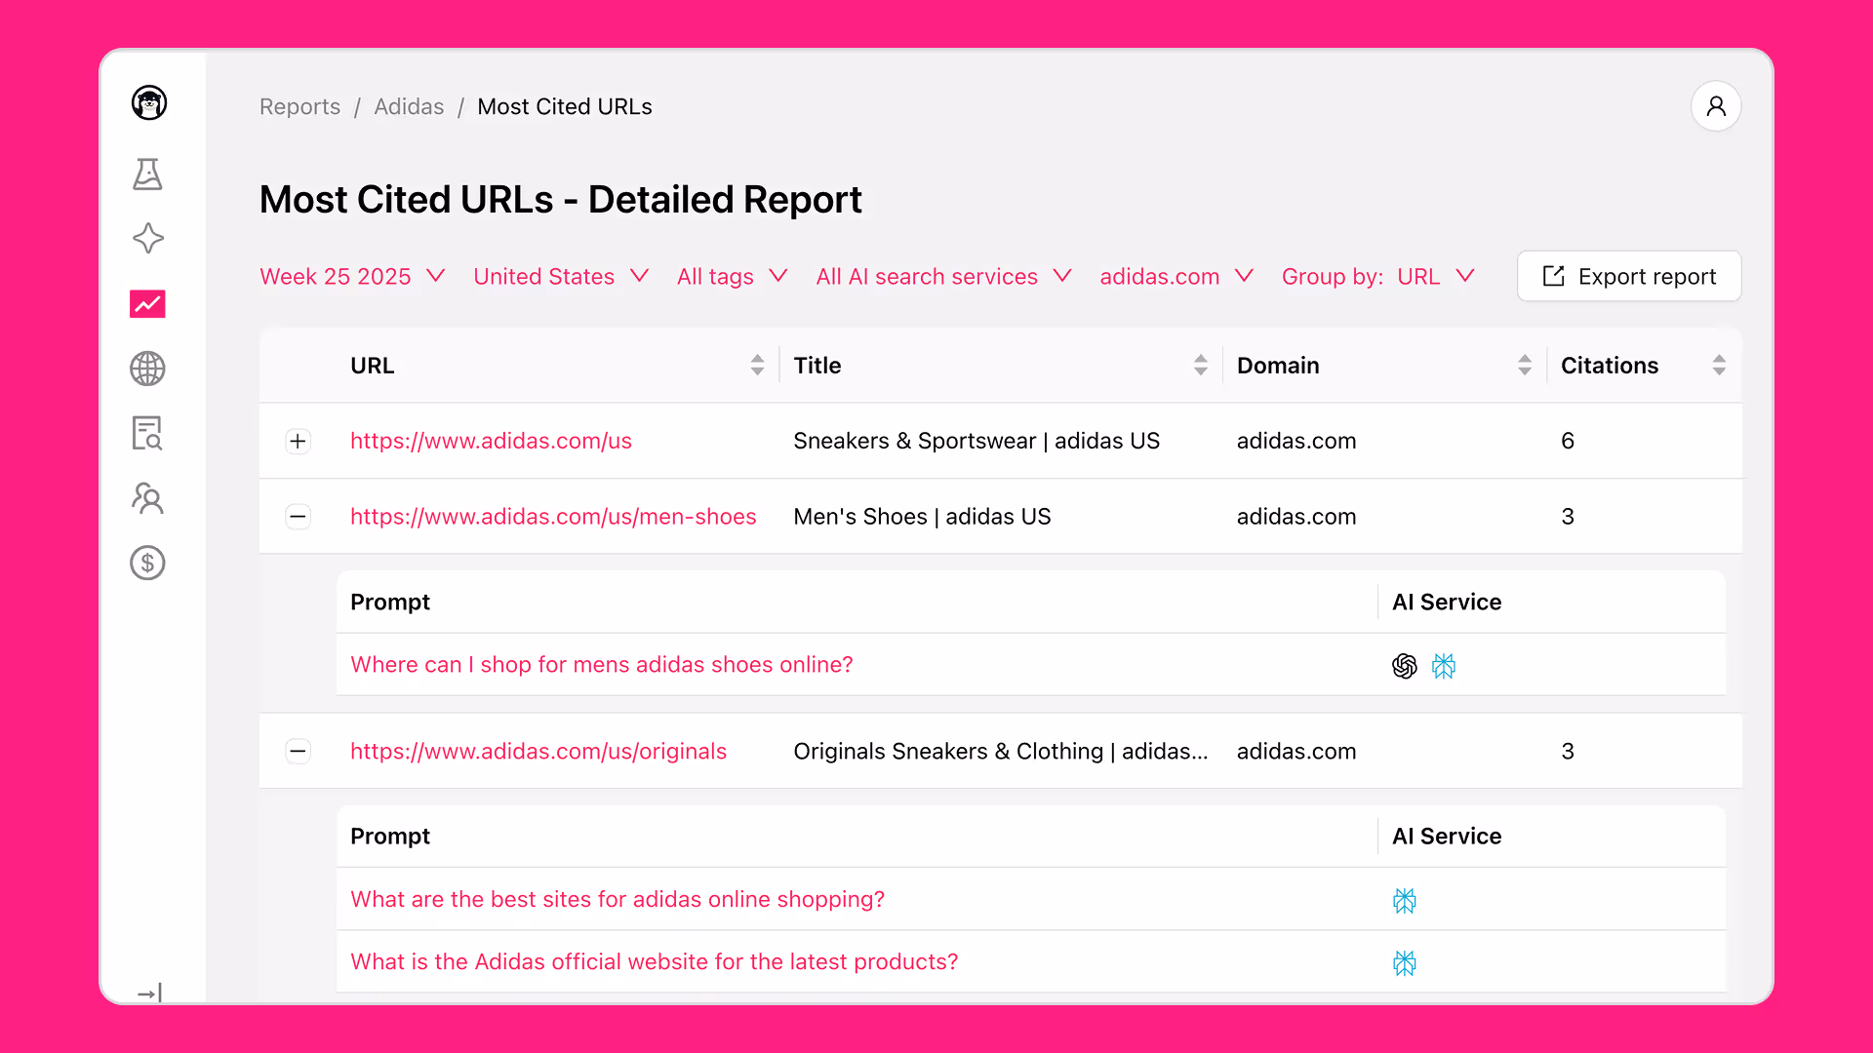Screen dimensions: 1873x1053
Task: Open link https://www.adidas.com/us
Action: (x=491, y=441)
